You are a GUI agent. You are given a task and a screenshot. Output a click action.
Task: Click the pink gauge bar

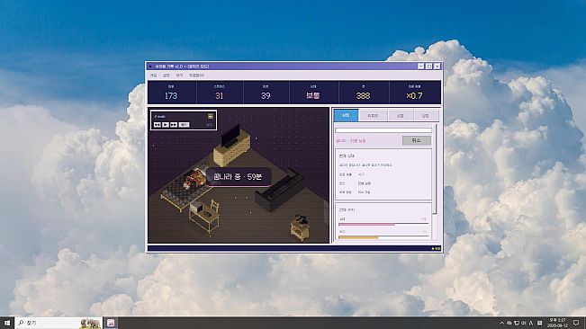tap(383, 224)
